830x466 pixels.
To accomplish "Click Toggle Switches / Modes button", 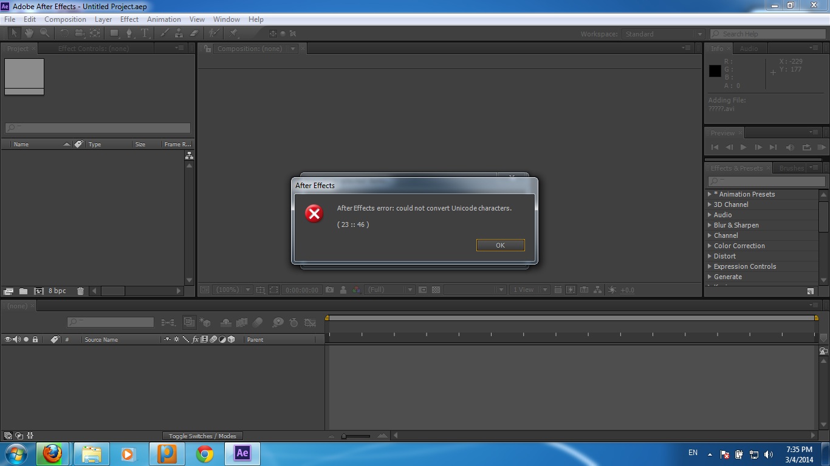I will click(x=202, y=436).
